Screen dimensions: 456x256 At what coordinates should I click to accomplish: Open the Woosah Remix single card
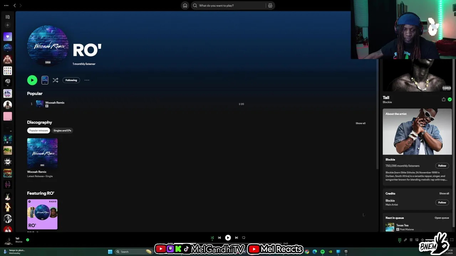point(42,158)
